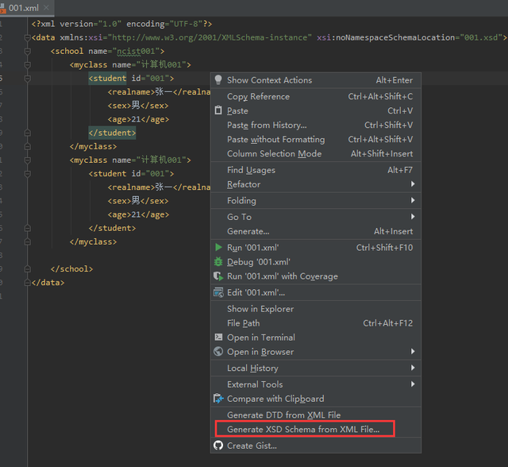
Task: Click the fold end marker at </data>
Action: click(28, 283)
